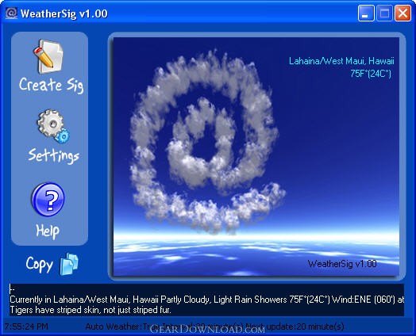
Task: Click the Copy text label
Action: [39, 265]
